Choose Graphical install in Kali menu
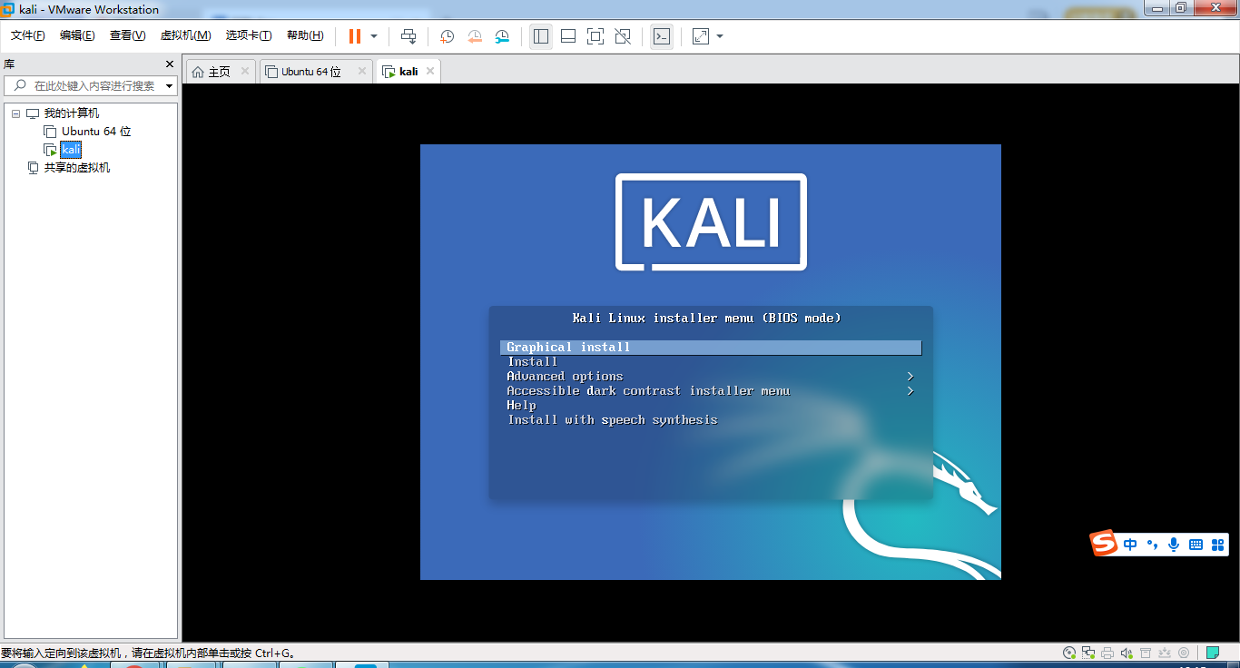This screenshot has width=1240, height=668. point(711,348)
